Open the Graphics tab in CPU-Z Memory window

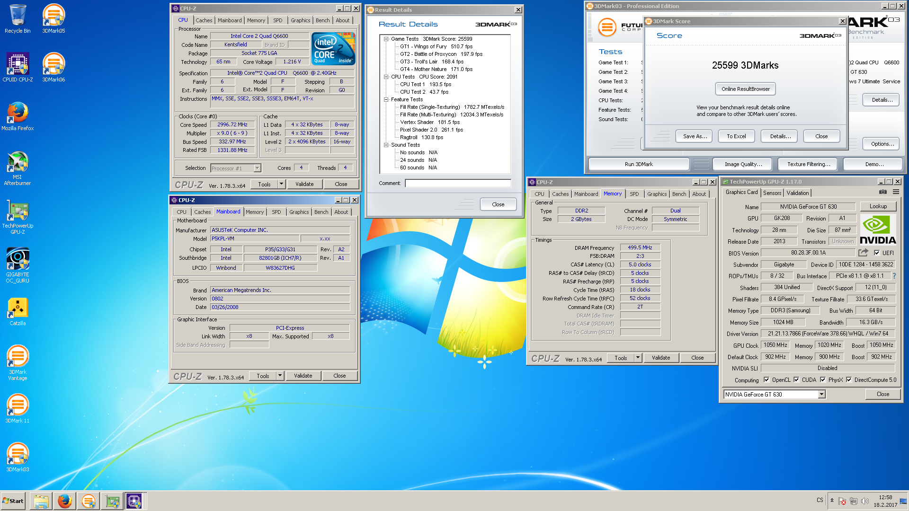tap(657, 194)
